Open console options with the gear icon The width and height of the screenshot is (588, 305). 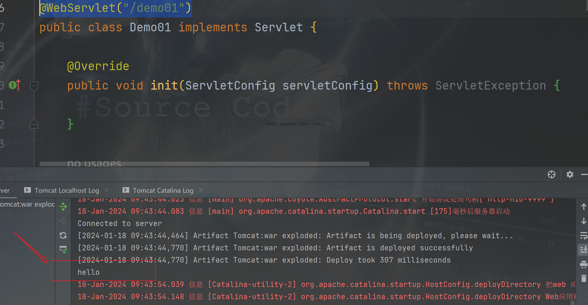click(570, 174)
